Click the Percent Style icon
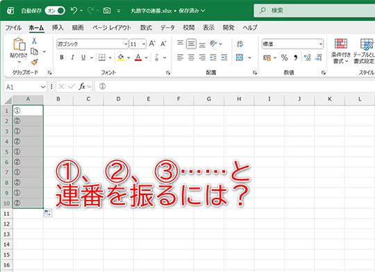 point(284,58)
